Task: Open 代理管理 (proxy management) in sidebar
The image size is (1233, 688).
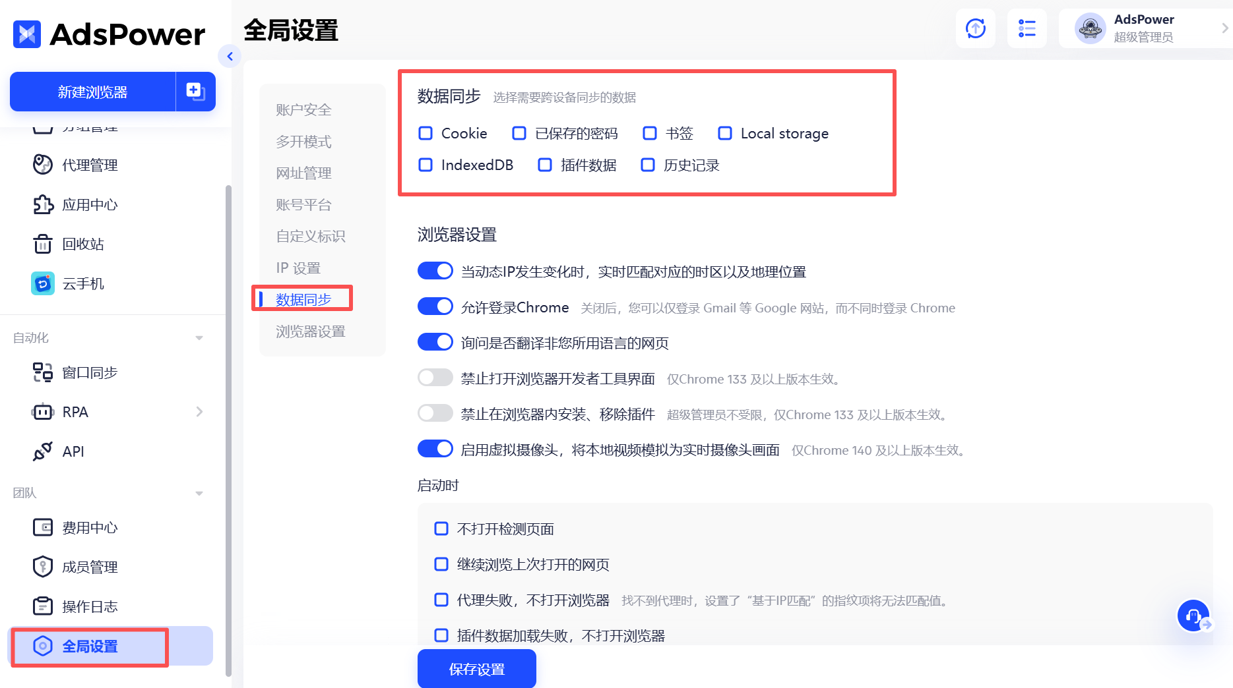Action: tap(88, 165)
